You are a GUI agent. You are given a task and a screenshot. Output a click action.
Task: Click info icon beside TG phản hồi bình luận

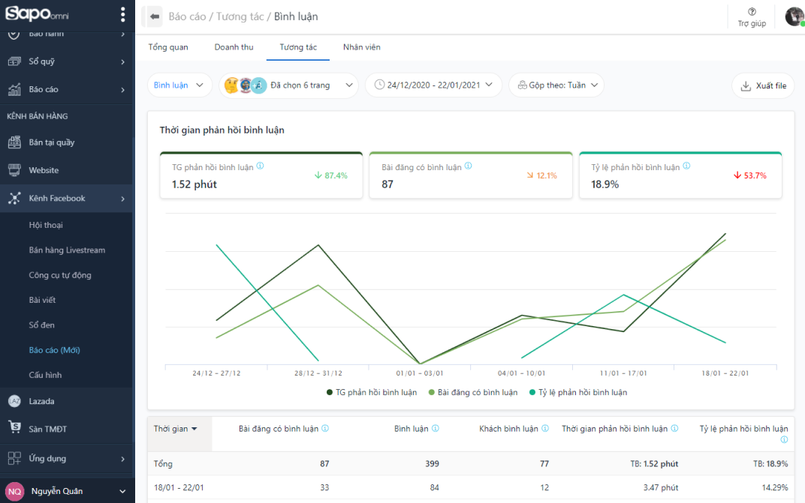(x=261, y=166)
